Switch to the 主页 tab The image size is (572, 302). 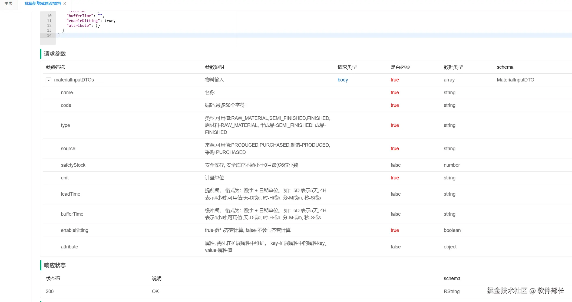(x=9, y=4)
